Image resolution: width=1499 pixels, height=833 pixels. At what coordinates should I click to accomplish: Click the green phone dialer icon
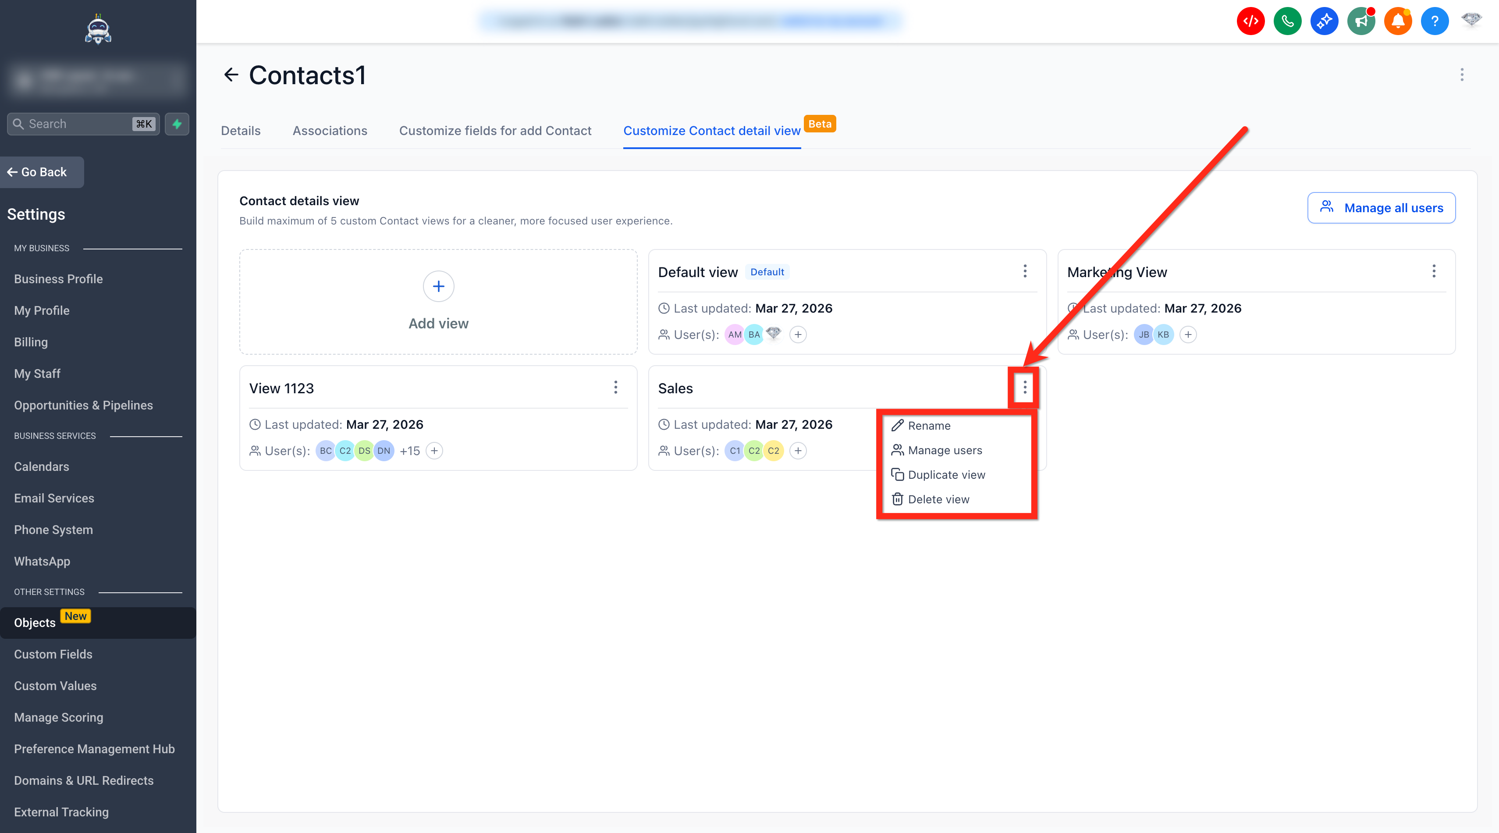click(x=1286, y=21)
